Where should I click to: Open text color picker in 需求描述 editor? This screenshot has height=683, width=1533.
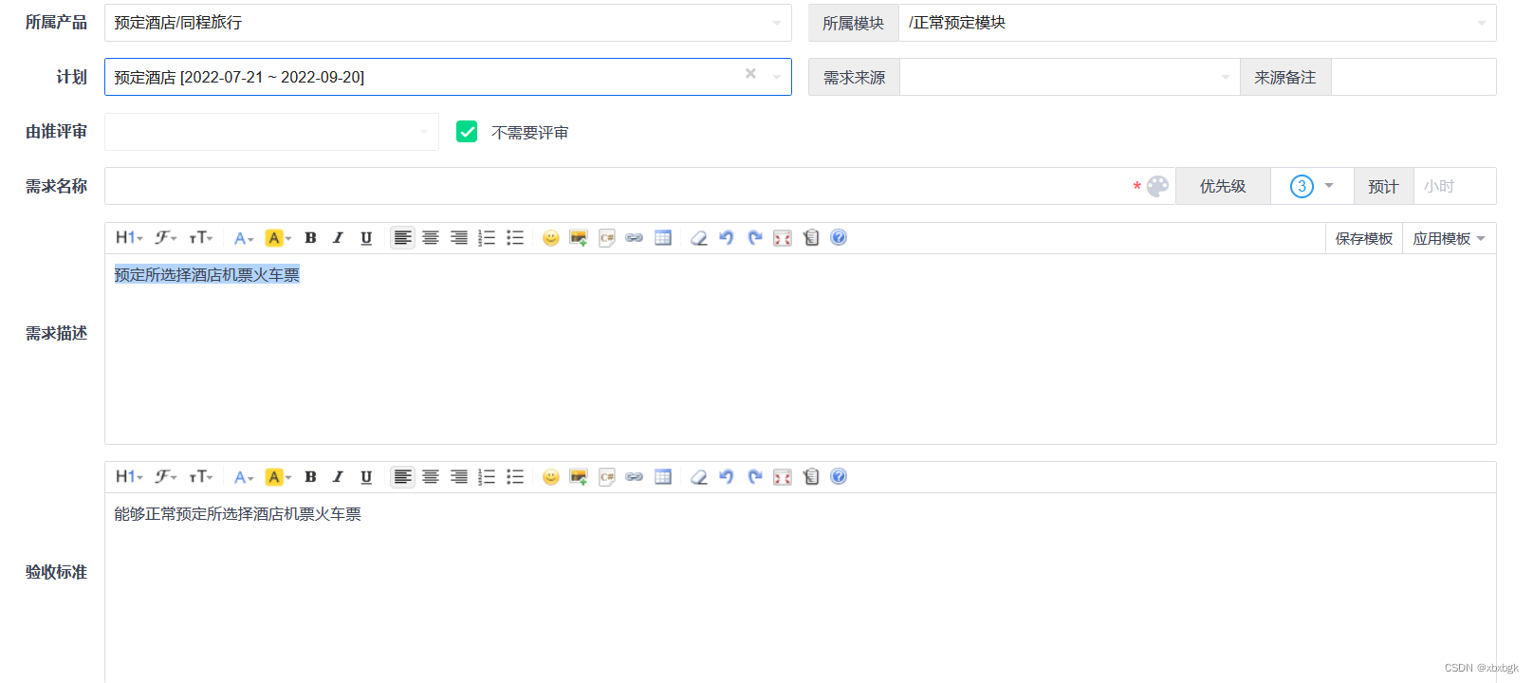pos(244,238)
